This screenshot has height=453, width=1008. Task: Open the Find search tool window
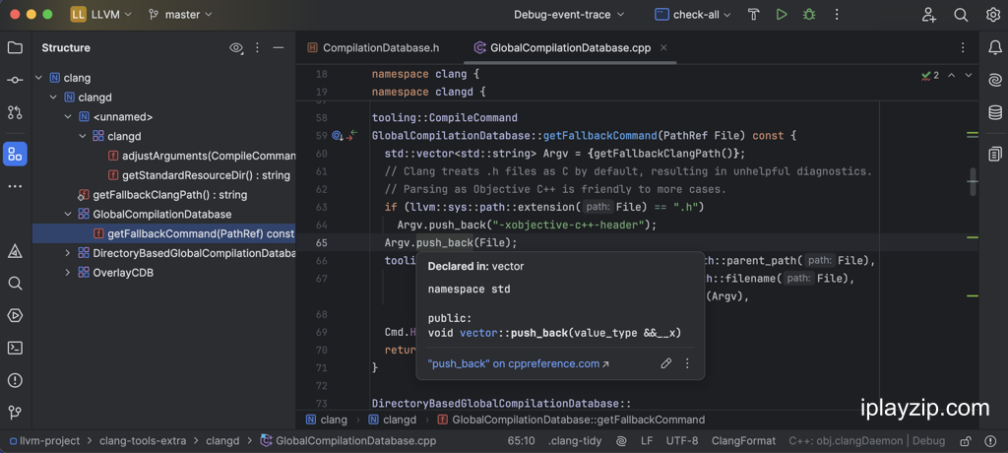[15, 284]
